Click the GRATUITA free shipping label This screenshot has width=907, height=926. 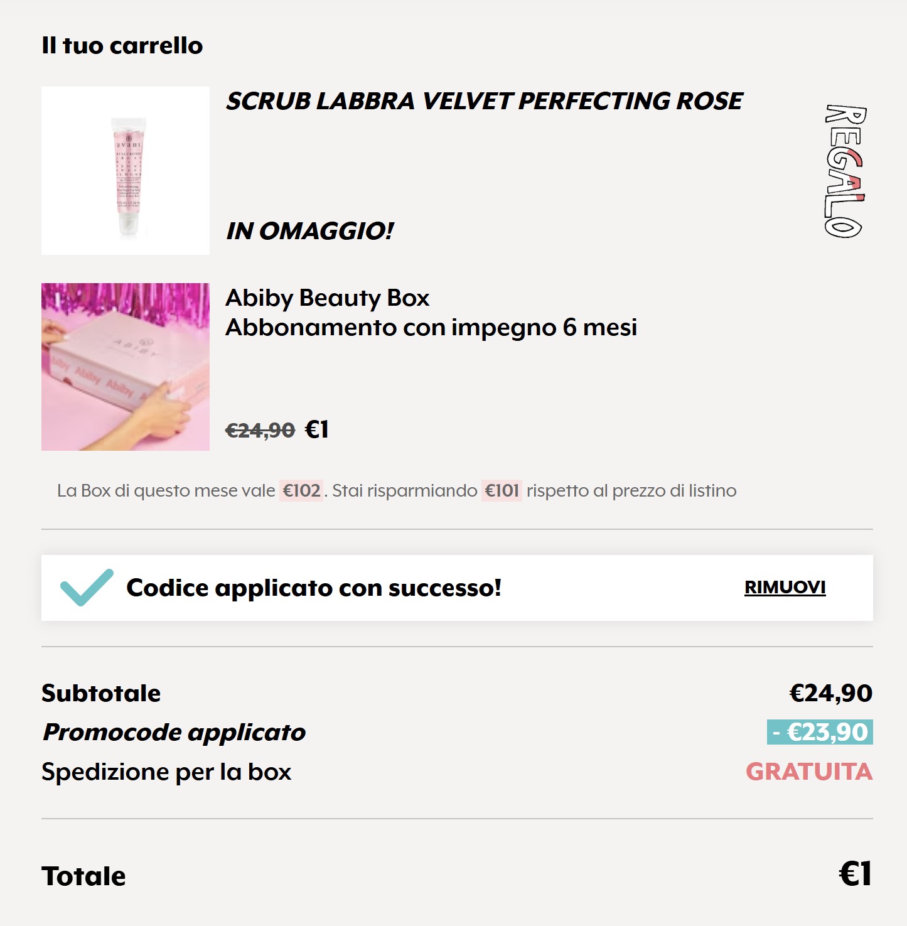click(x=809, y=772)
